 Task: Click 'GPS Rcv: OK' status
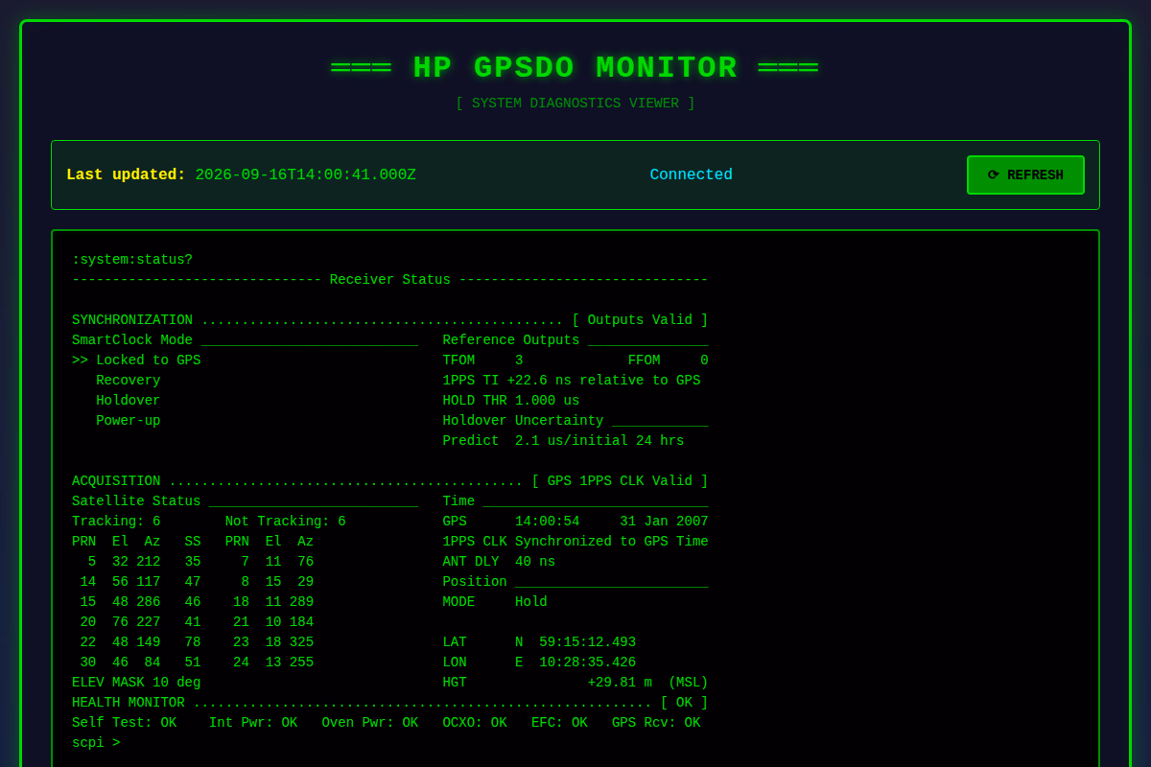click(x=656, y=723)
